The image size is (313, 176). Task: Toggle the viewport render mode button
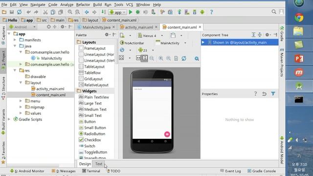tap(121, 58)
